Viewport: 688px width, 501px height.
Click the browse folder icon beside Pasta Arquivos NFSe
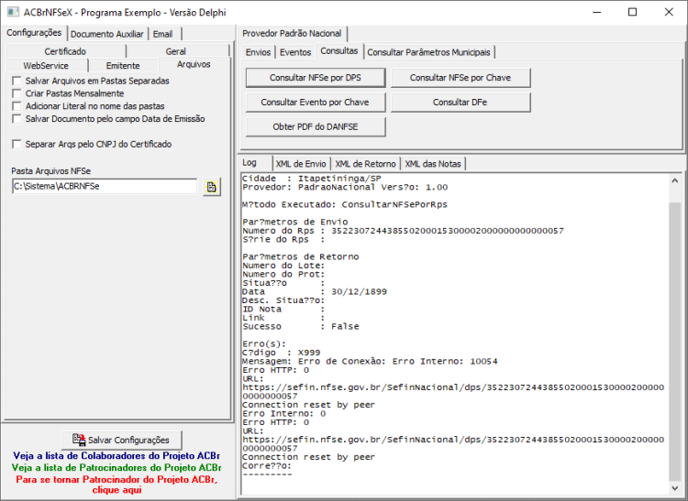[212, 187]
